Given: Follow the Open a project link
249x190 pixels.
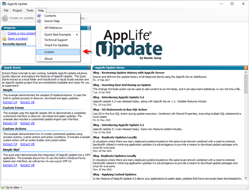Looking at the screenshot, I should click(x=18, y=39).
